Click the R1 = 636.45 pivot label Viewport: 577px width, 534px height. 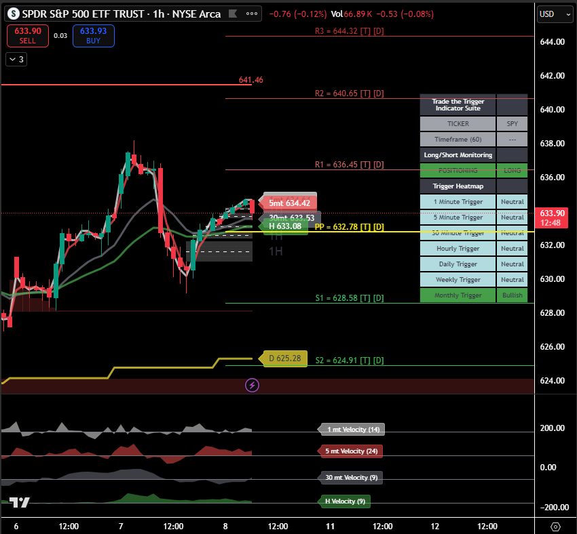pyautogui.click(x=349, y=165)
